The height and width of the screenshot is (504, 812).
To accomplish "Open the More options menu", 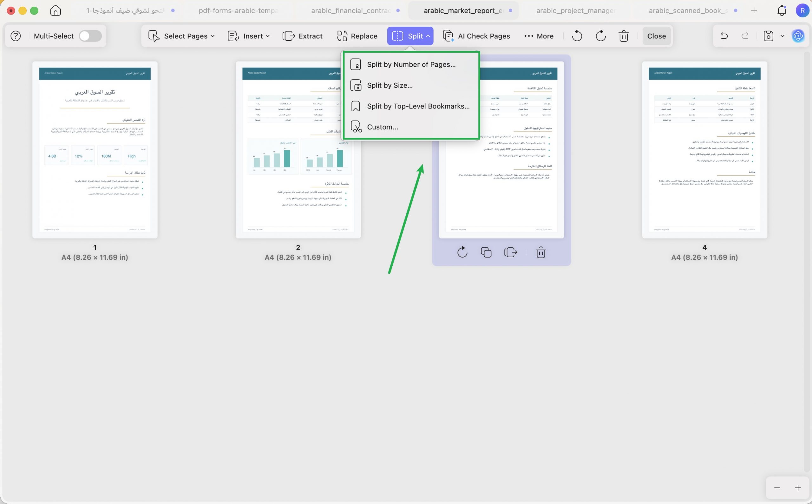I will tap(539, 36).
